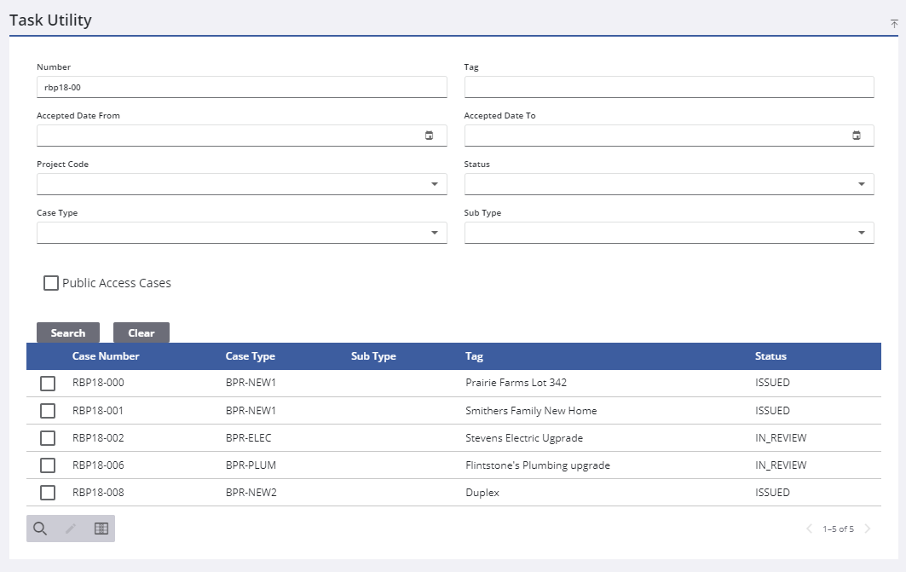Go to the next results page arrow
Screen dimensions: 906x572
click(868, 529)
